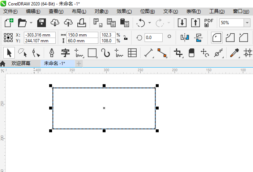Viewport: 253px width, 172px height.
Task: Print the document
Action: click(x=82, y=23)
